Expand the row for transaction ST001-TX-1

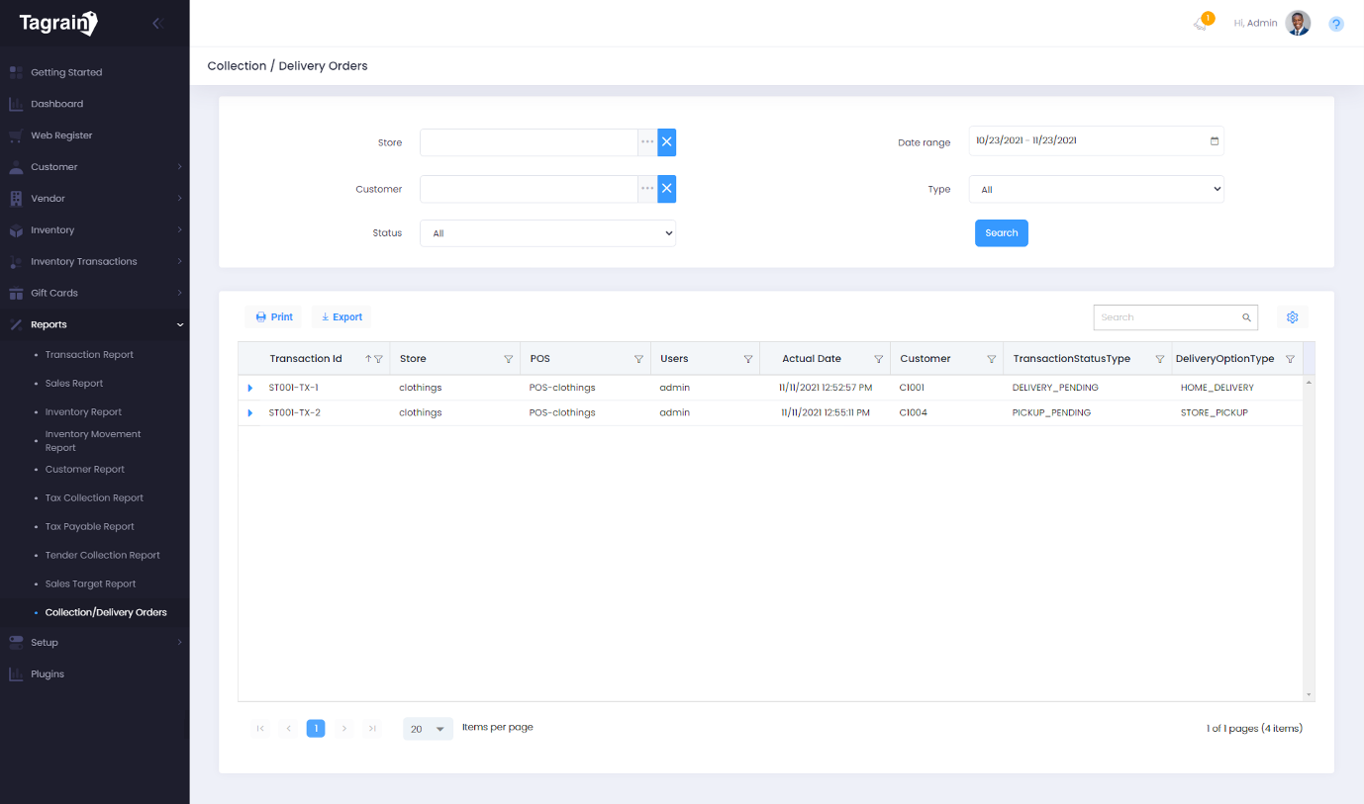(x=249, y=387)
